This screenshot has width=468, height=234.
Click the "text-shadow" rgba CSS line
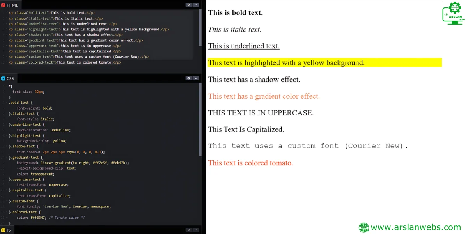(x=61, y=152)
